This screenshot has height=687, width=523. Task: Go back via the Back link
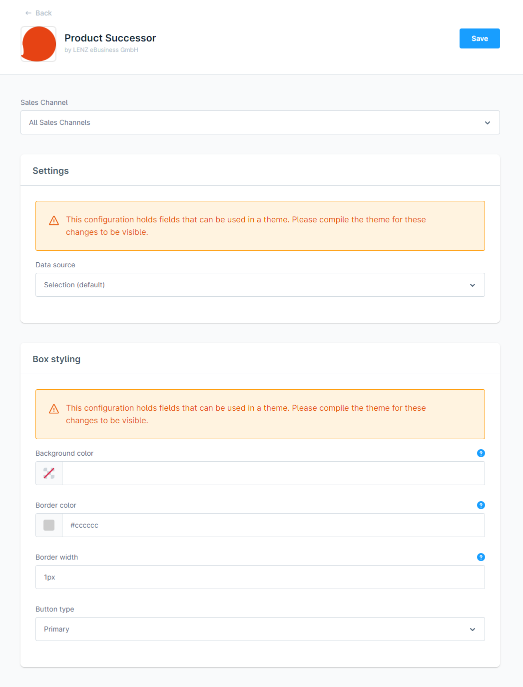pos(38,13)
